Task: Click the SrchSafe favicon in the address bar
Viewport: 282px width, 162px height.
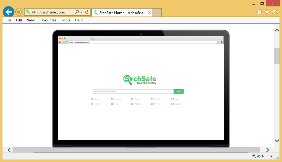Action: (x=28, y=12)
